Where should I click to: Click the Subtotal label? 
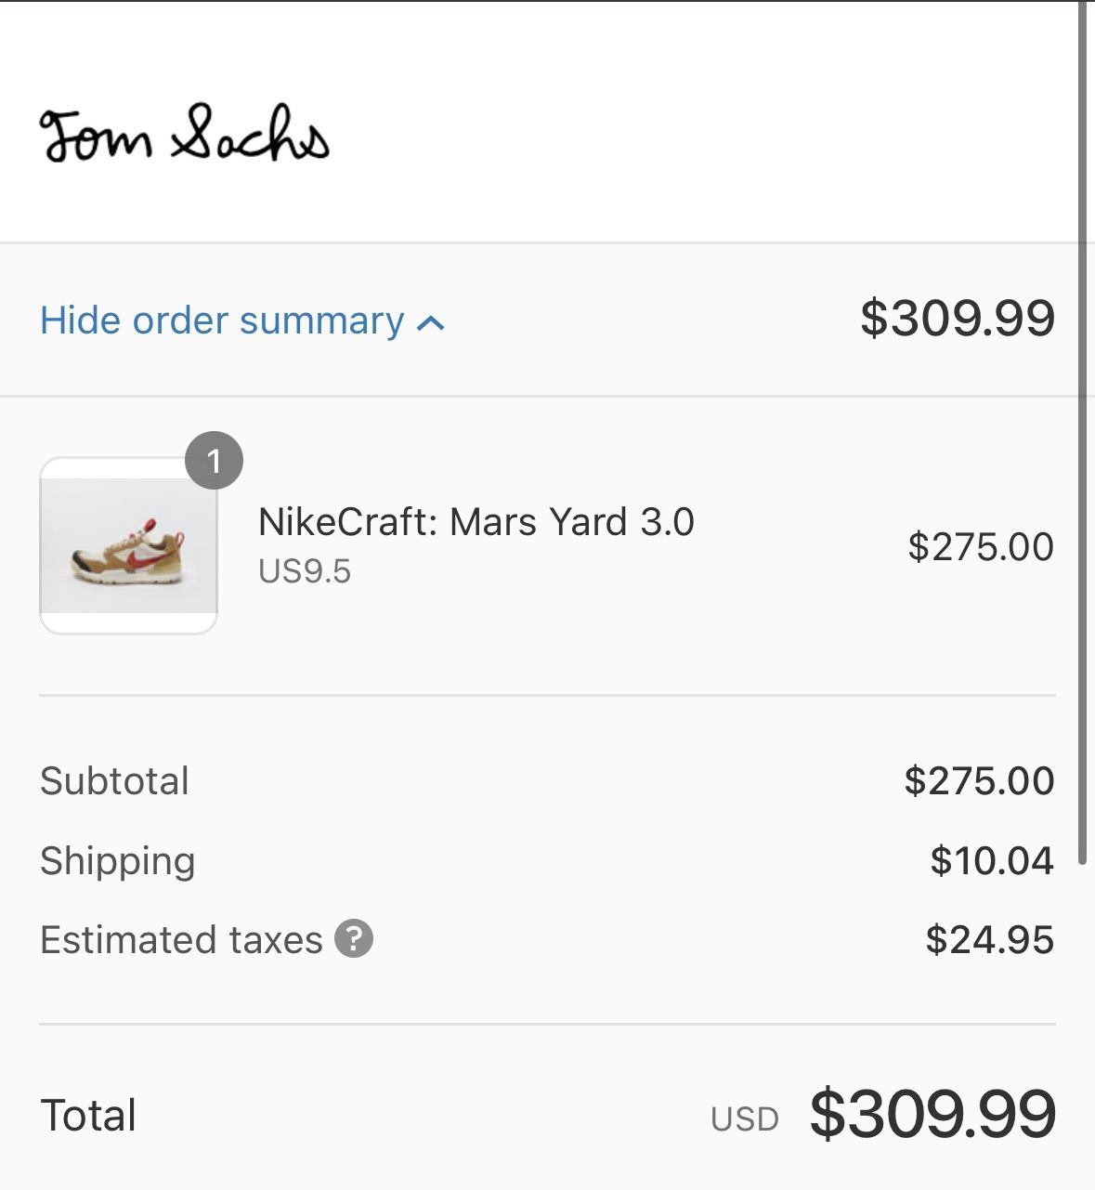[114, 780]
